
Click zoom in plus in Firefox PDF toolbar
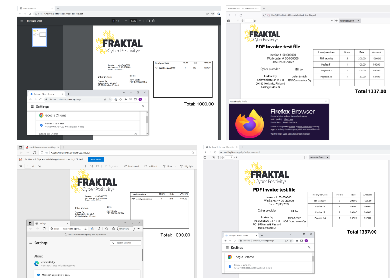[x=336, y=21]
